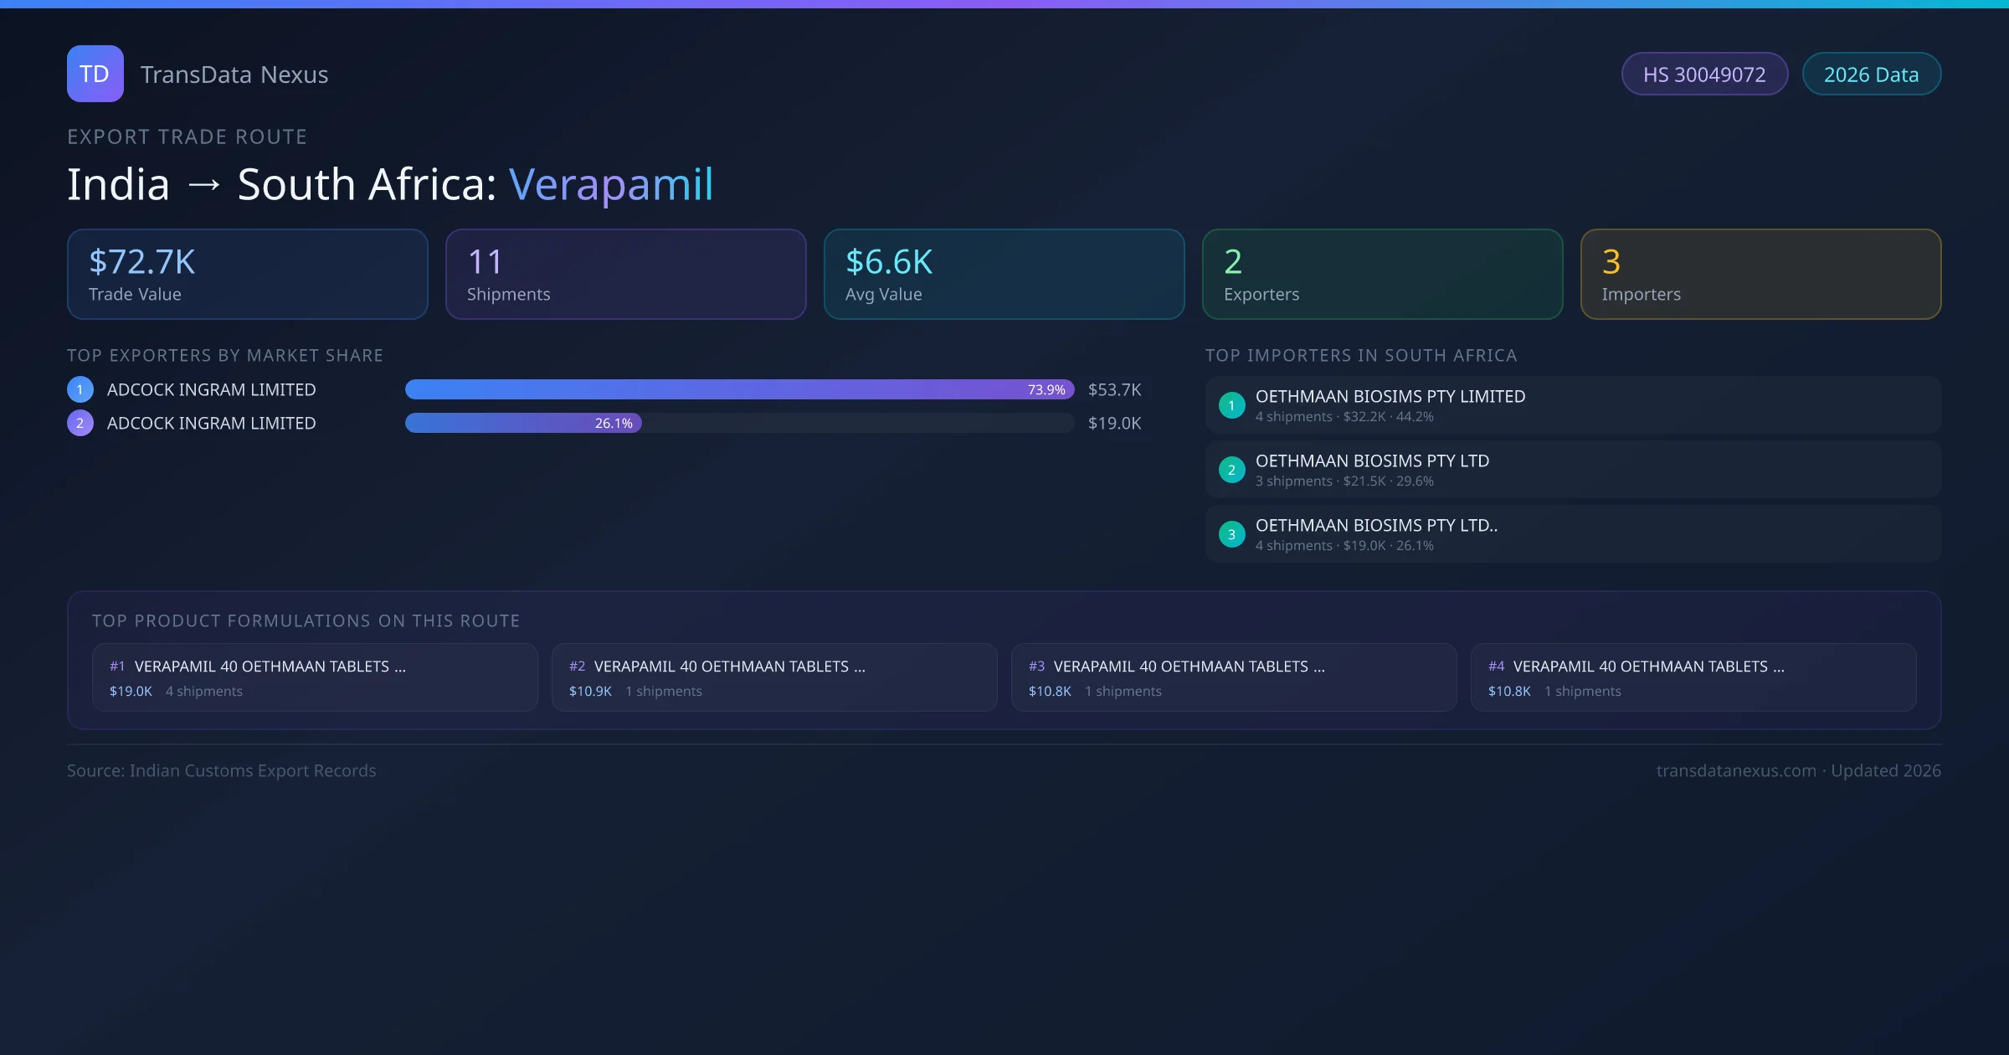Open #4 Verapamil 40 formulation card

click(x=1693, y=677)
